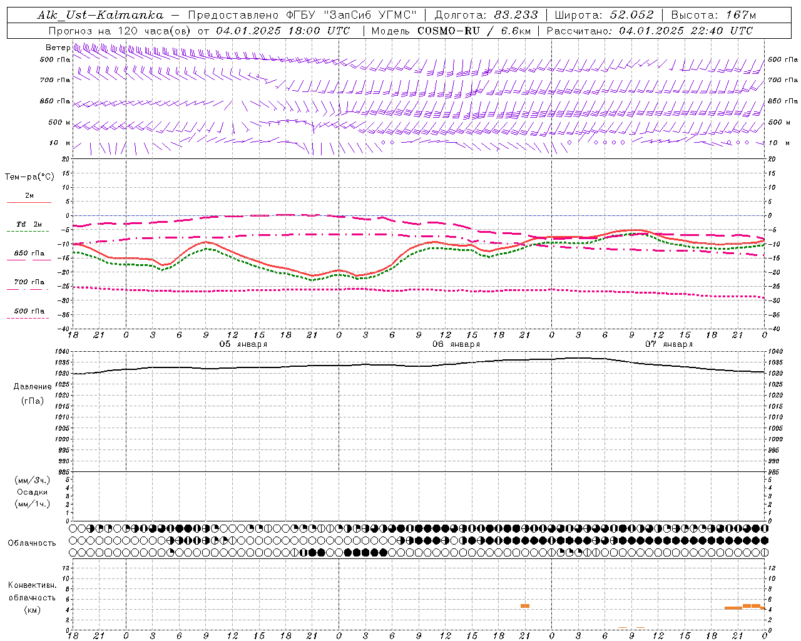Screen dimensions: 801x641
Task: Click the (мм/3ч.) precipitation unit label
Action: tap(33, 480)
